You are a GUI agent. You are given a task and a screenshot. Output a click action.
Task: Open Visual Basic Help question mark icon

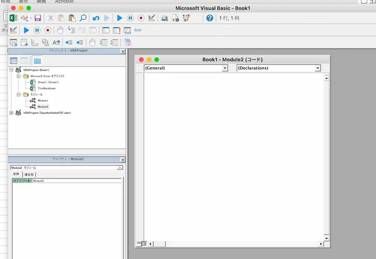210,18
